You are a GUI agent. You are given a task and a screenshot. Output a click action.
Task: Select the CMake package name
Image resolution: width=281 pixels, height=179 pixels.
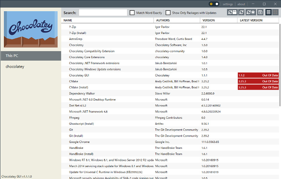click(73, 81)
